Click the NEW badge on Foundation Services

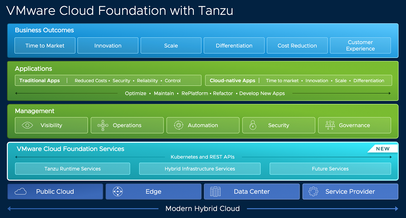click(x=382, y=149)
